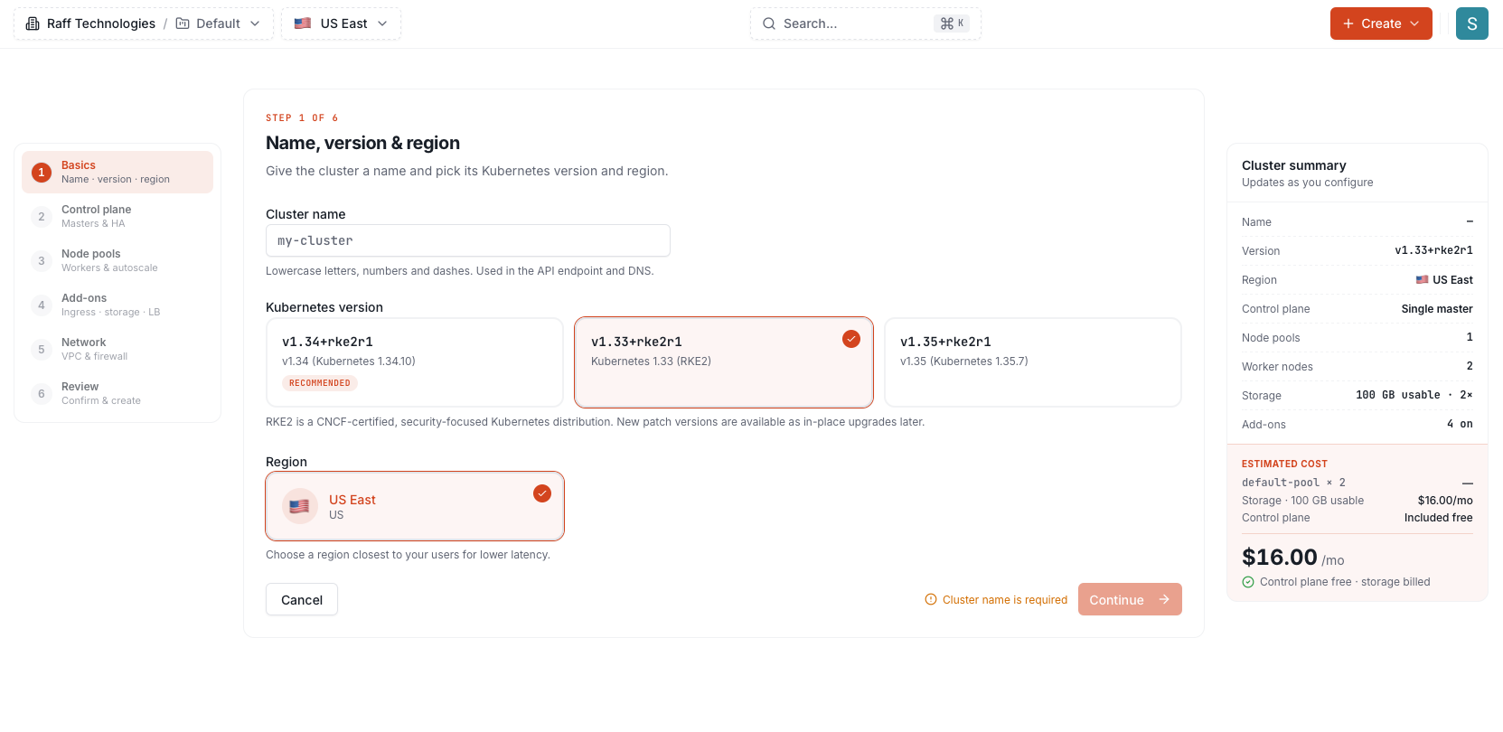Click the ⌘K shortcut badge
Image resolution: width=1503 pixels, height=732 pixels.
pos(952,23)
